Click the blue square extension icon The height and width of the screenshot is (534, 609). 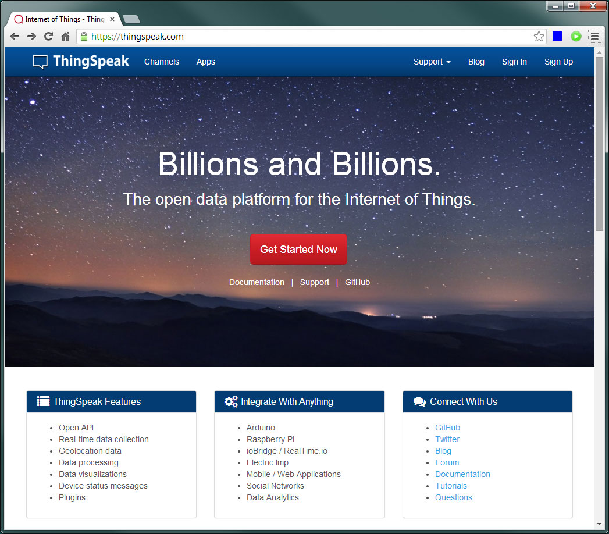coord(557,37)
